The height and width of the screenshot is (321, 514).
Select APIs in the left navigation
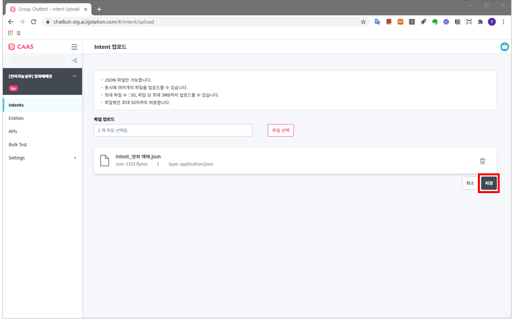click(13, 131)
